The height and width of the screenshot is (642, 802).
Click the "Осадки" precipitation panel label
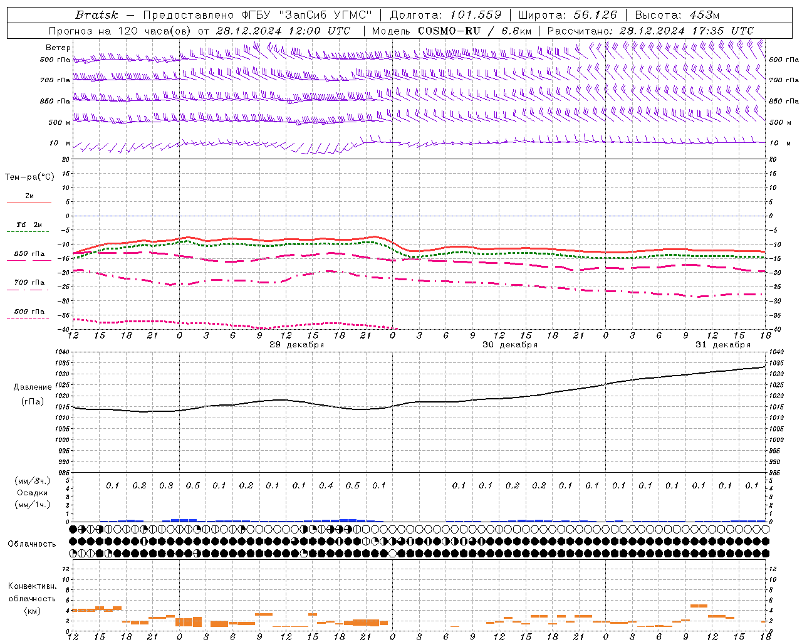pos(33,493)
